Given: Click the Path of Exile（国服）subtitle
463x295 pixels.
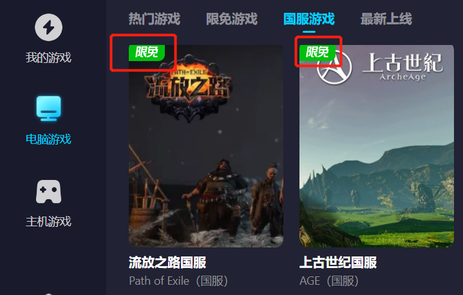Looking at the screenshot, I should tap(178, 281).
